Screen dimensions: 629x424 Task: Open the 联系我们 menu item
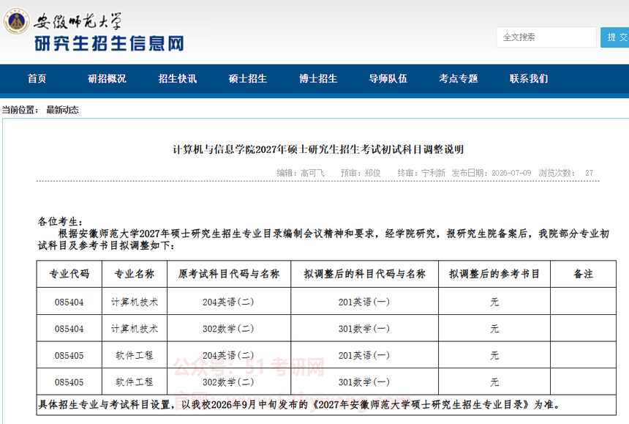click(529, 78)
